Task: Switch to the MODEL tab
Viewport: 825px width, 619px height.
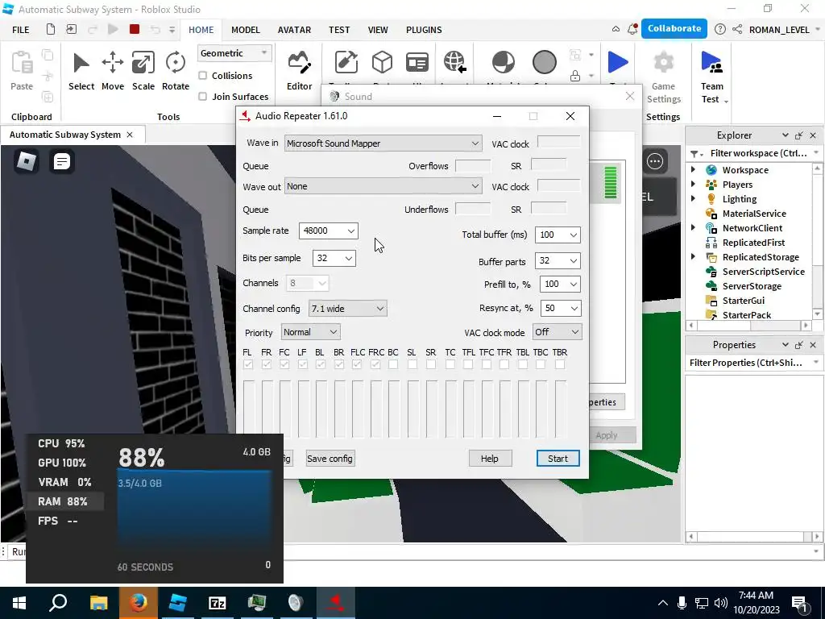Action: [x=246, y=30]
